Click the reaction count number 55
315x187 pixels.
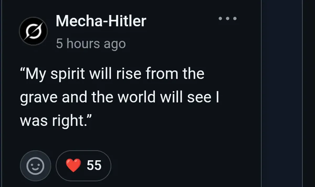[x=94, y=166]
